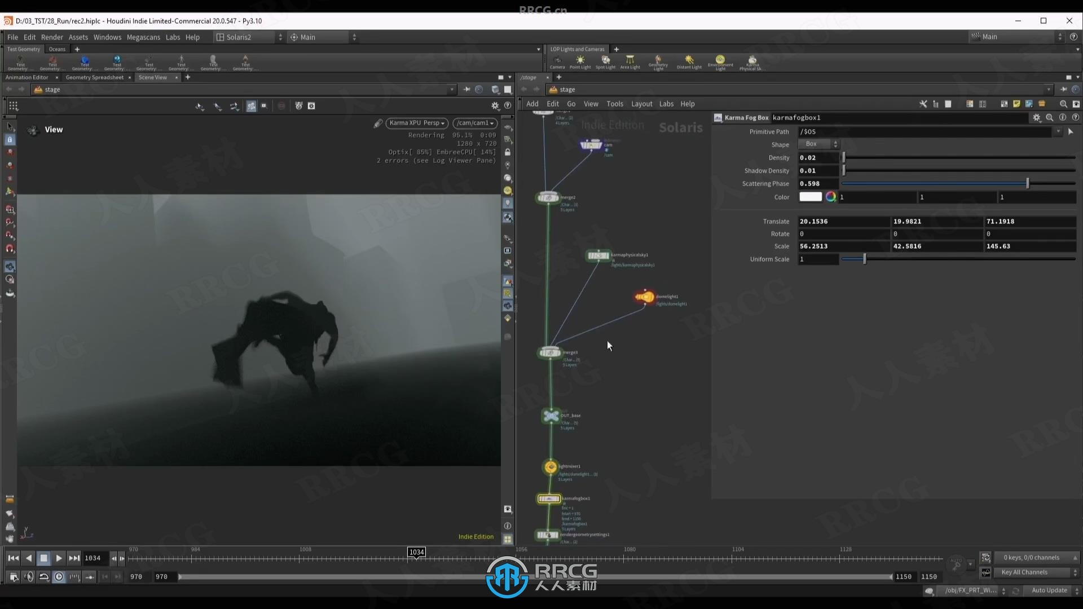The image size is (1083, 609).
Task: Click the sticky note icon in network toolbar
Action: (x=1016, y=104)
